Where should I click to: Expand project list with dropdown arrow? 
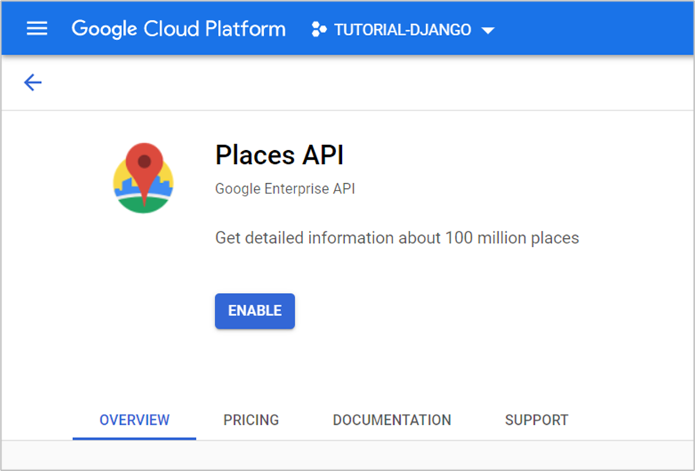[x=488, y=31]
